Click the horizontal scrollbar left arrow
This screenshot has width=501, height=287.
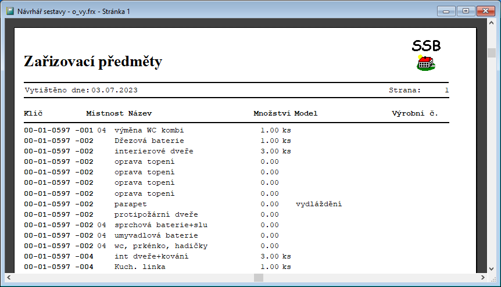(10, 278)
